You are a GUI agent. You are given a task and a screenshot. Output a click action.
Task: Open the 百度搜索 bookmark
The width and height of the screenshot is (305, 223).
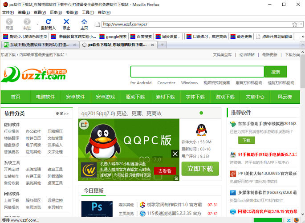point(141,36)
